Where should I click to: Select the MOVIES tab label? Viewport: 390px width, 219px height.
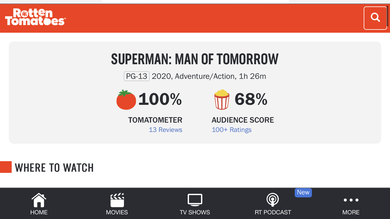click(x=117, y=212)
